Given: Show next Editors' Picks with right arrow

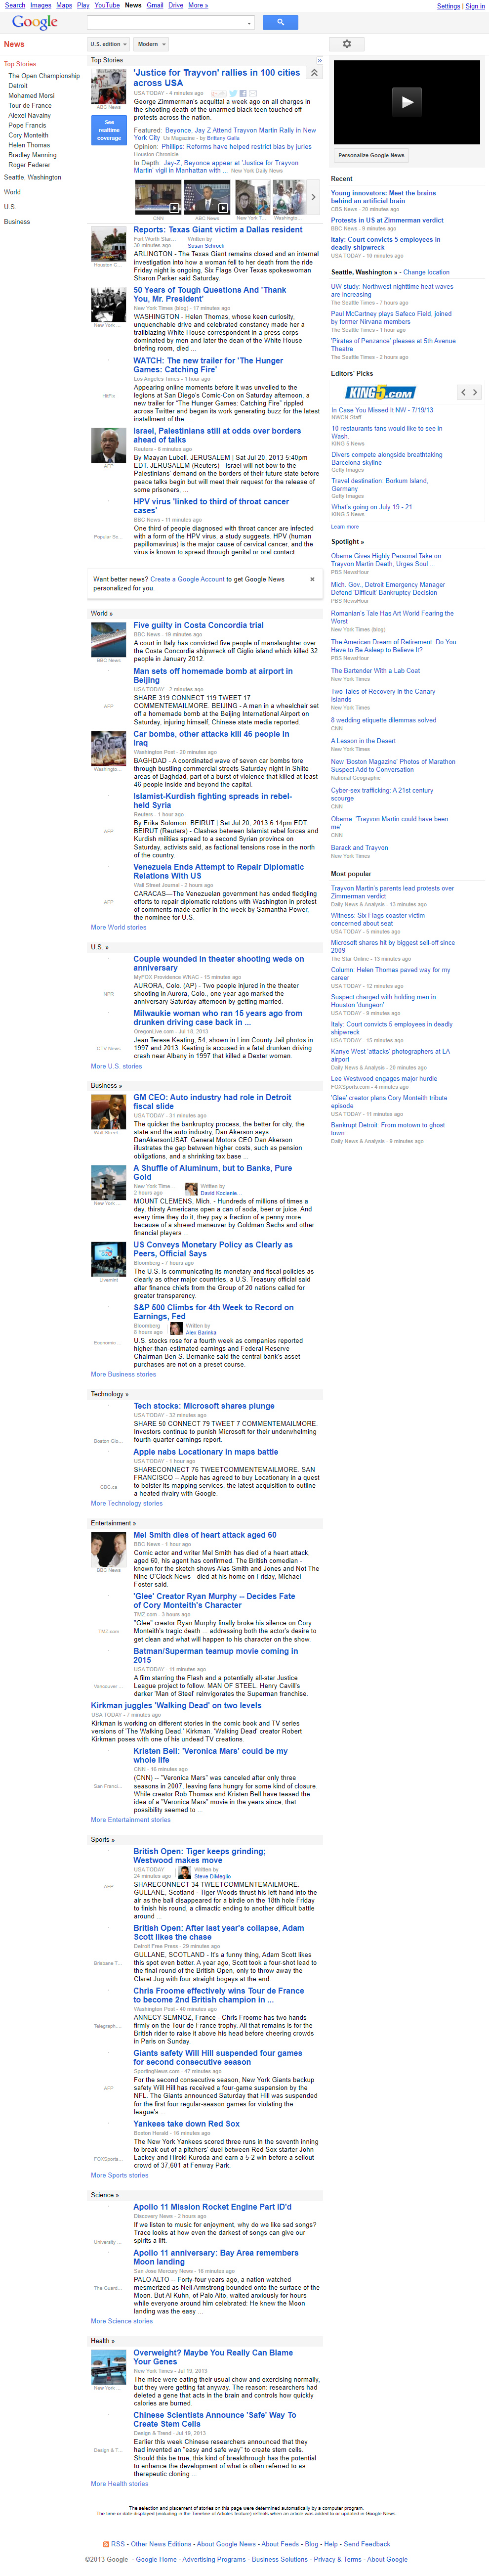Looking at the screenshot, I should (475, 392).
